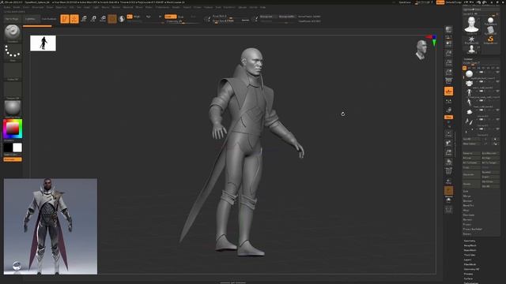Screen dimensions: 506x284
Task: Select the Rotate transform icon on top shelf
Action: 103,19
